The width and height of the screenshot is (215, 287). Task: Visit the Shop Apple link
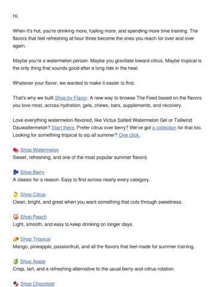pyautogui.click(x=33, y=261)
